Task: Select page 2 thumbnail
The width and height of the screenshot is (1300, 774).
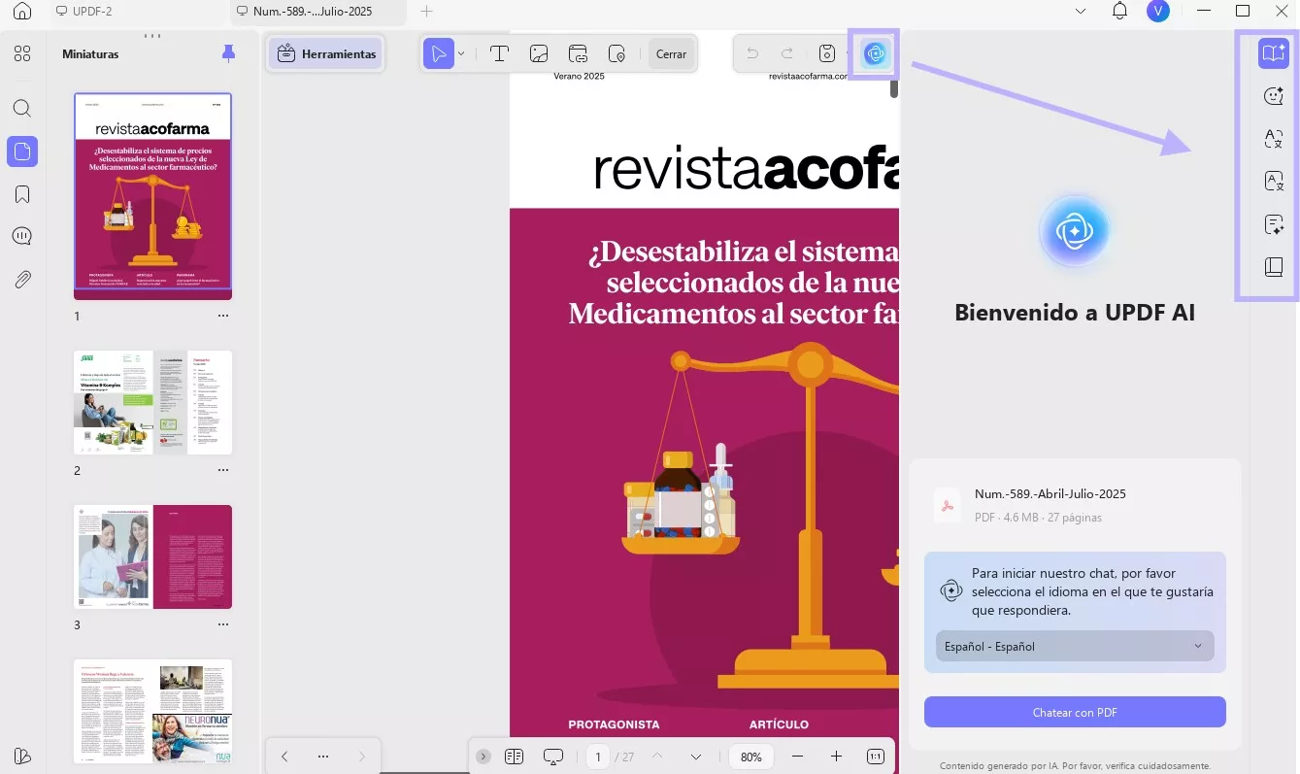Action: click(153, 402)
